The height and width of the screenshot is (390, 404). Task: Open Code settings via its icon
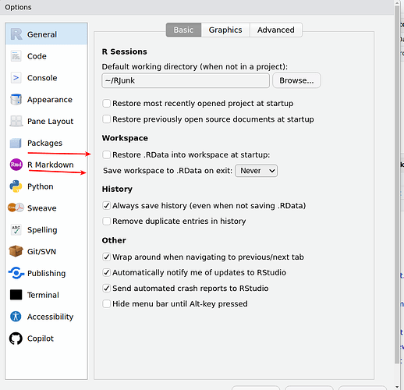point(16,56)
